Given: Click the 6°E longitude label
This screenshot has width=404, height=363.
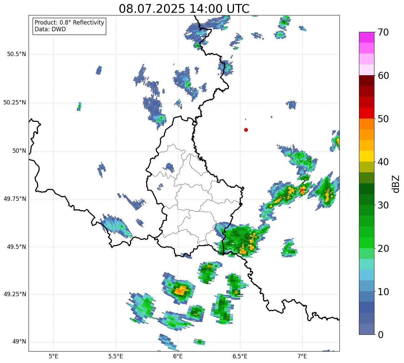Looking at the screenshot, I should click(x=178, y=356).
